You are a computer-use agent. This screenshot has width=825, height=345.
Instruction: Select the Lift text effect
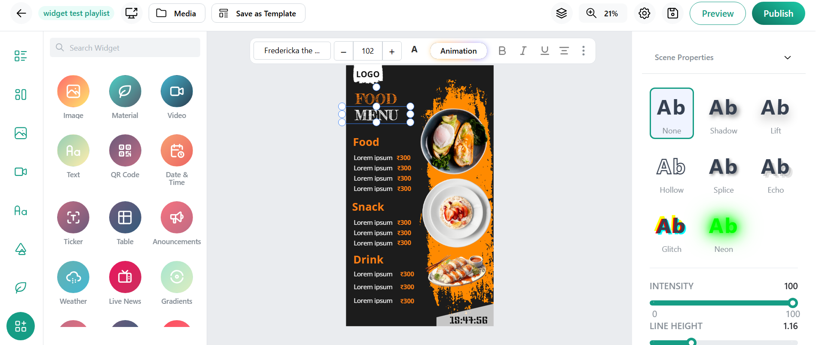776,113
